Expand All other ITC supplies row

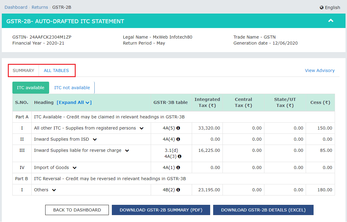[x=141, y=128]
